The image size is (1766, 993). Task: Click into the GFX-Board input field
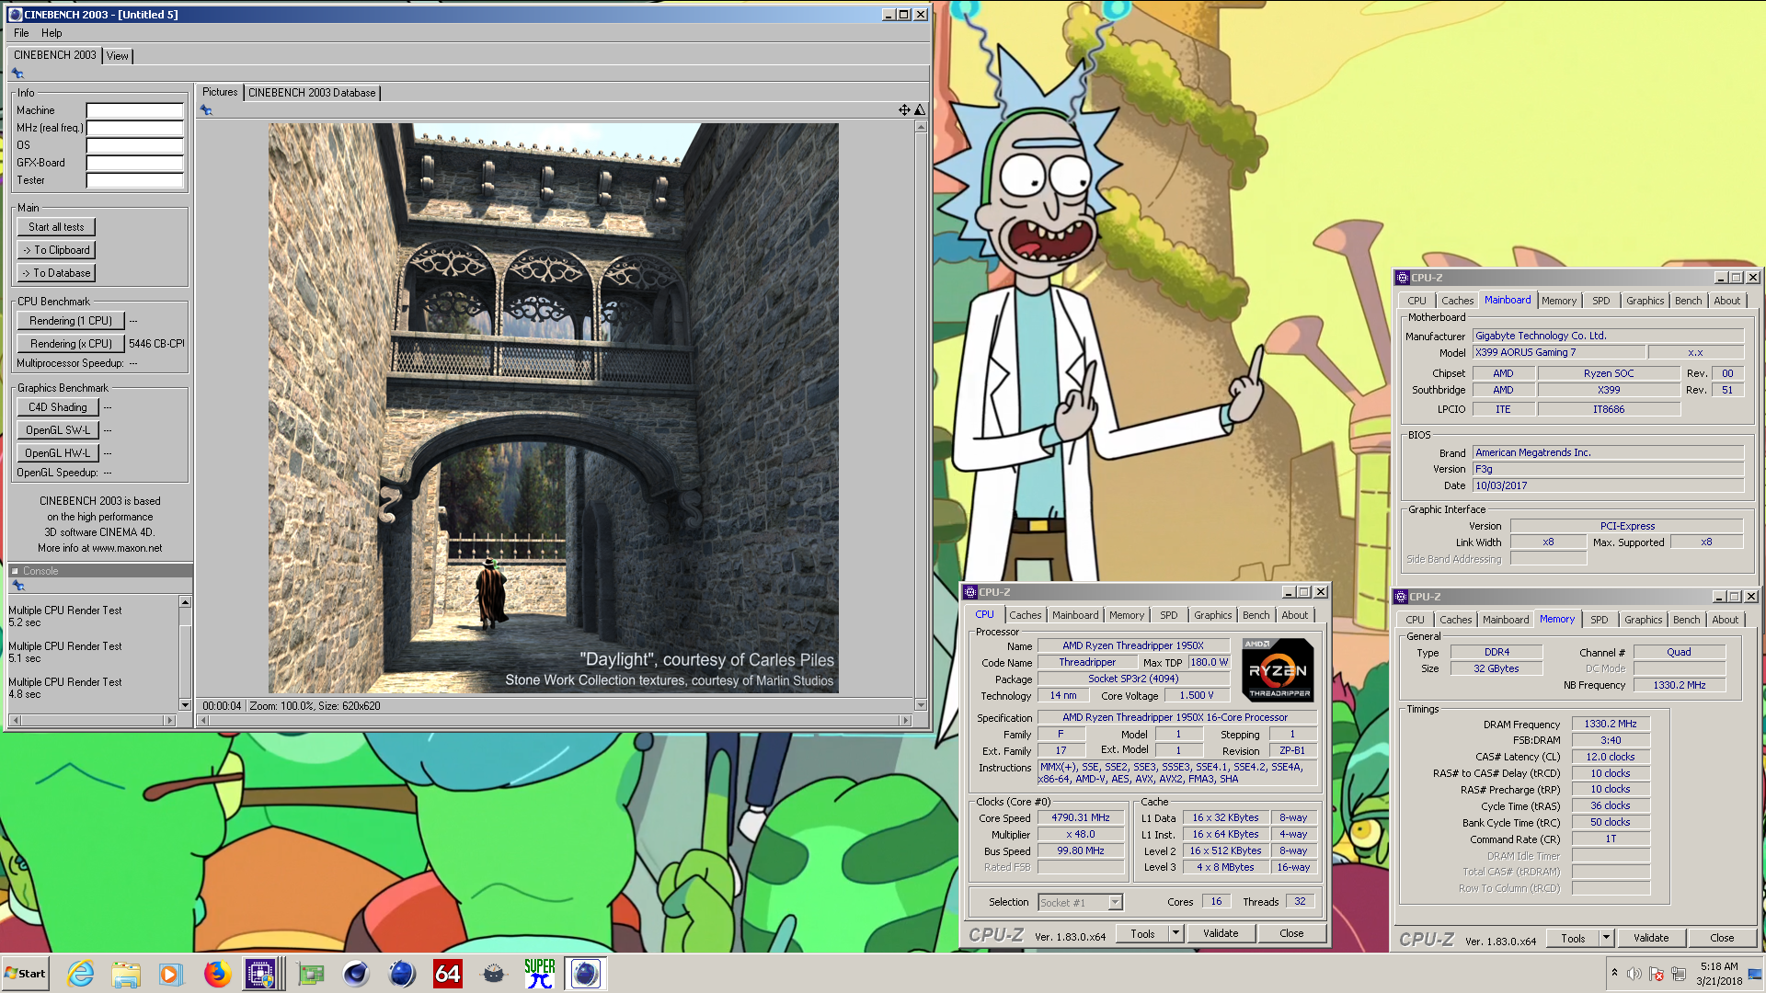point(135,163)
